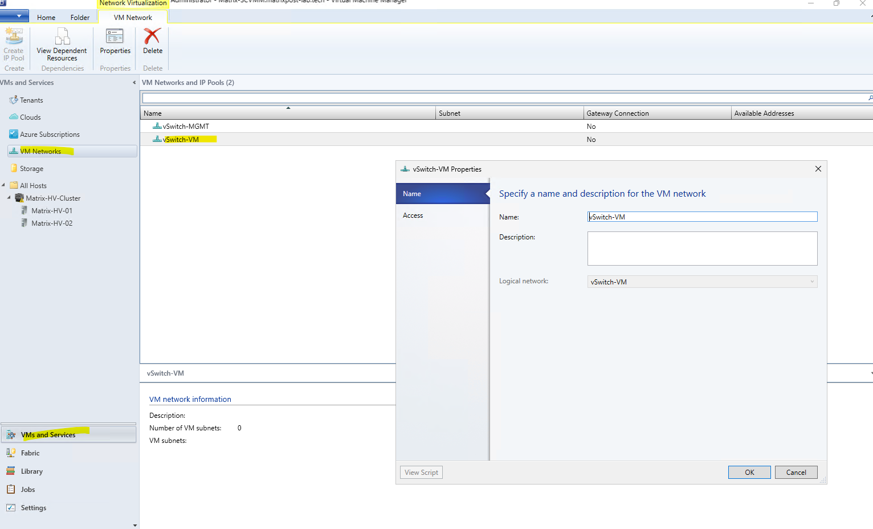Image resolution: width=873 pixels, height=529 pixels.
Task: Click the Properties ribbon icon
Action: point(115,36)
